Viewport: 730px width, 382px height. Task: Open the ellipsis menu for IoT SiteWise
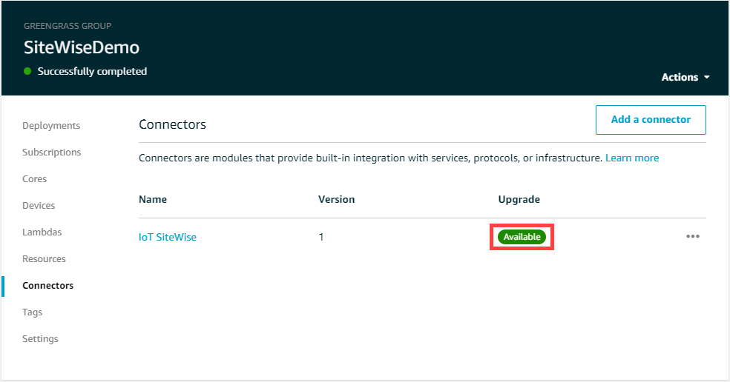pyautogui.click(x=693, y=237)
